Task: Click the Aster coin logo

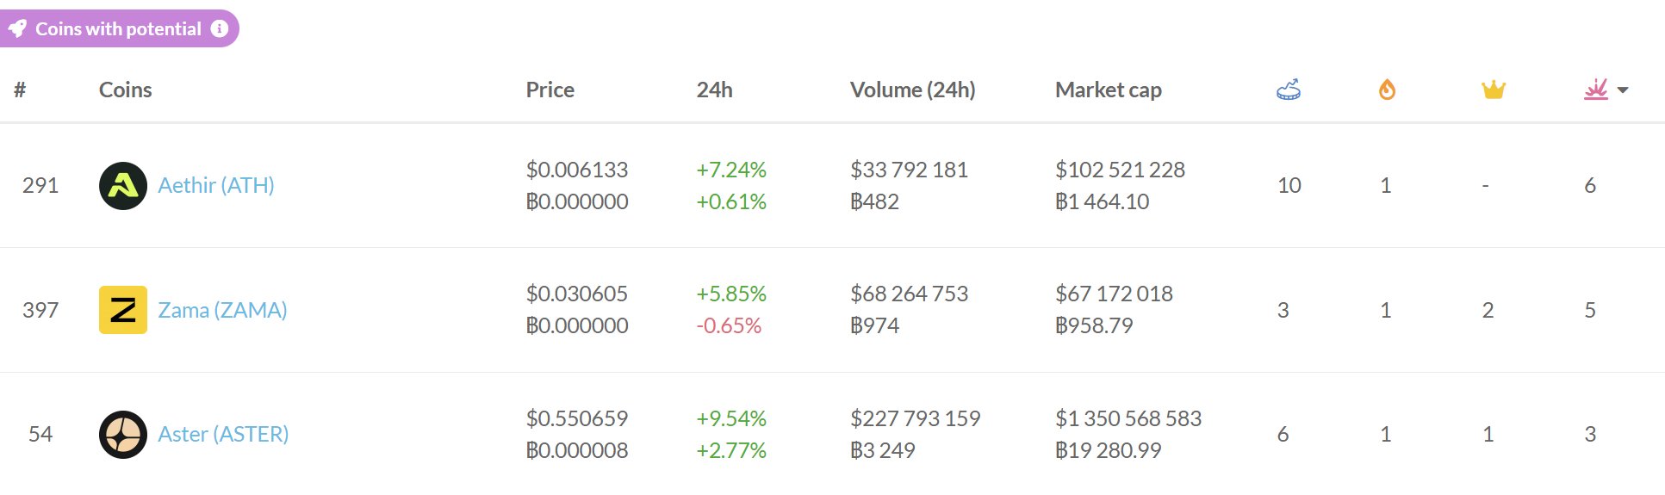Action: point(123,435)
